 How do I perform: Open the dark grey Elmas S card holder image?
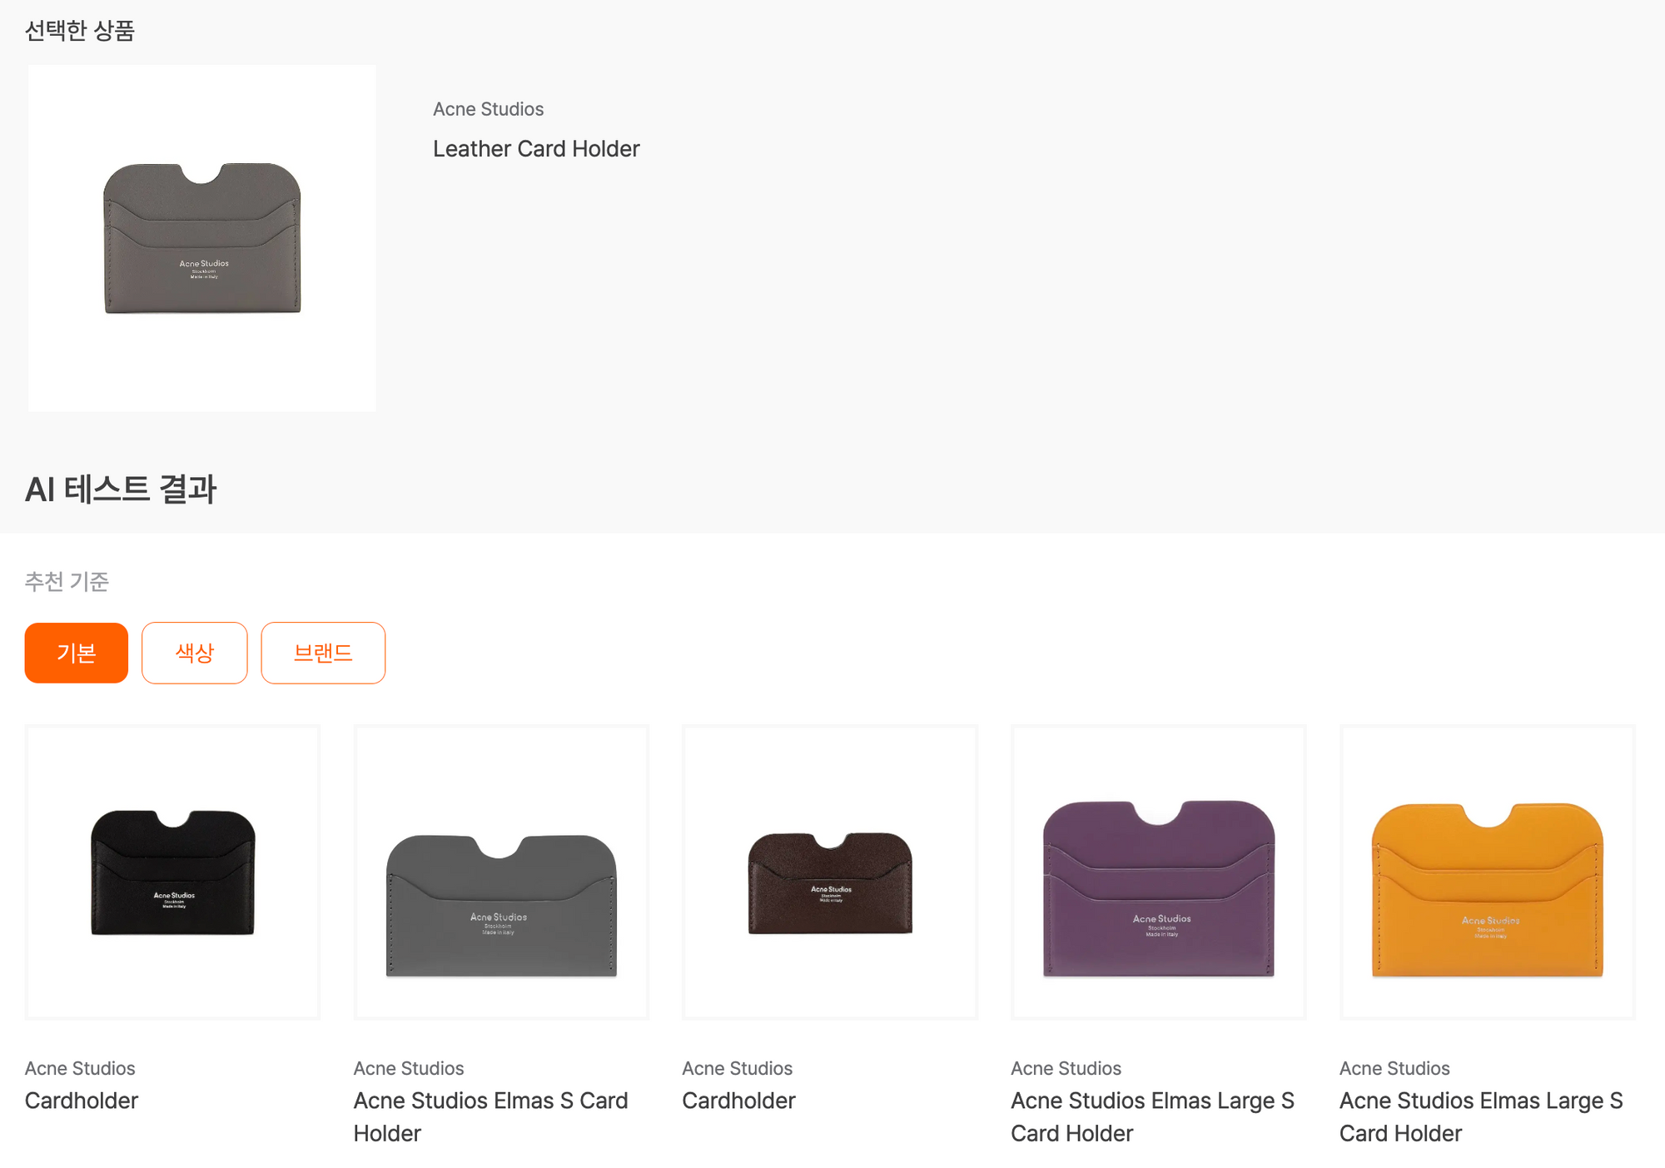click(x=501, y=872)
